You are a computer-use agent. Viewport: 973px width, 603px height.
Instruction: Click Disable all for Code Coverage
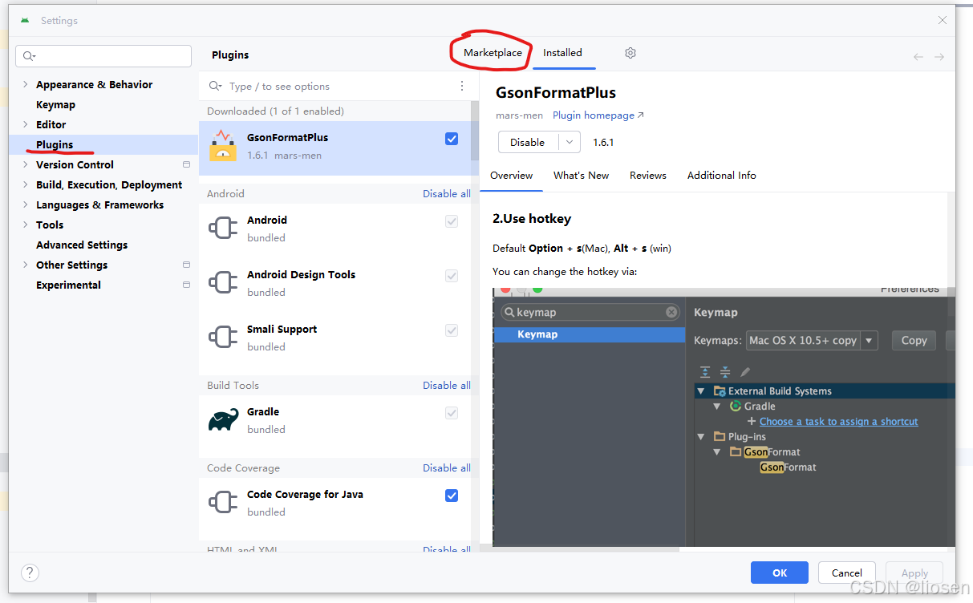pyautogui.click(x=447, y=467)
